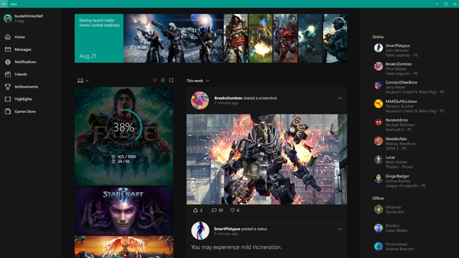Click GingerBadger avatar in friends list
The width and height of the screenshot is (459, 258).
coord(378,178)
